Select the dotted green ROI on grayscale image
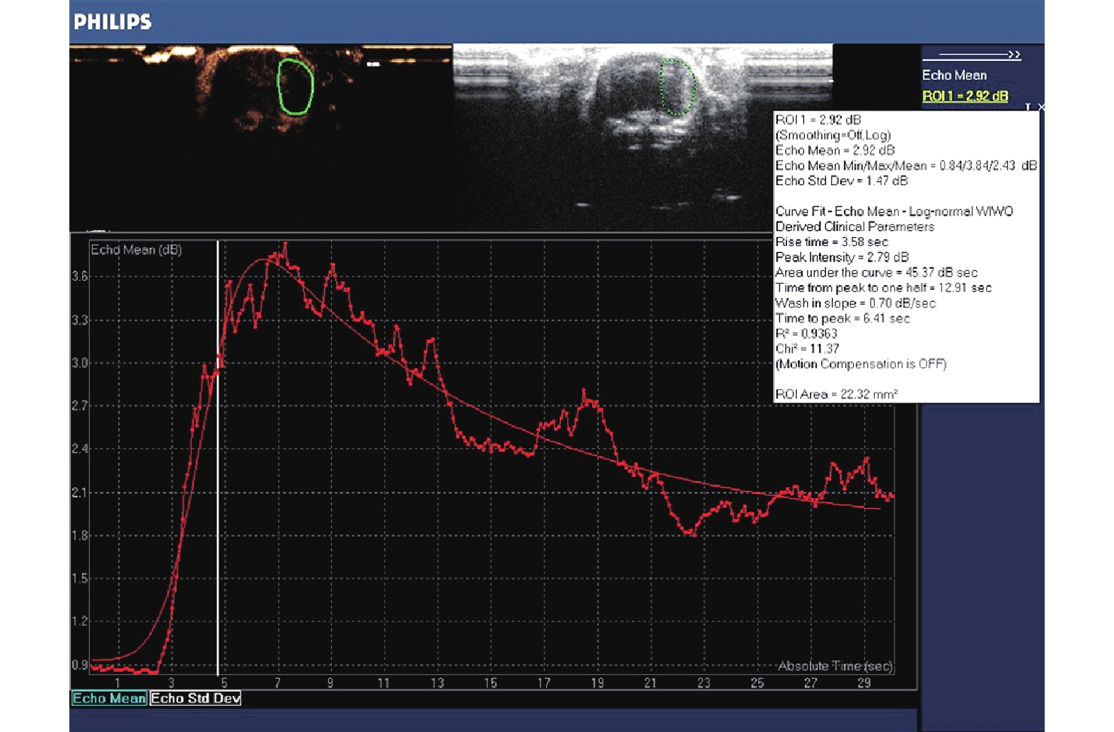 click(x=678, y=86)
